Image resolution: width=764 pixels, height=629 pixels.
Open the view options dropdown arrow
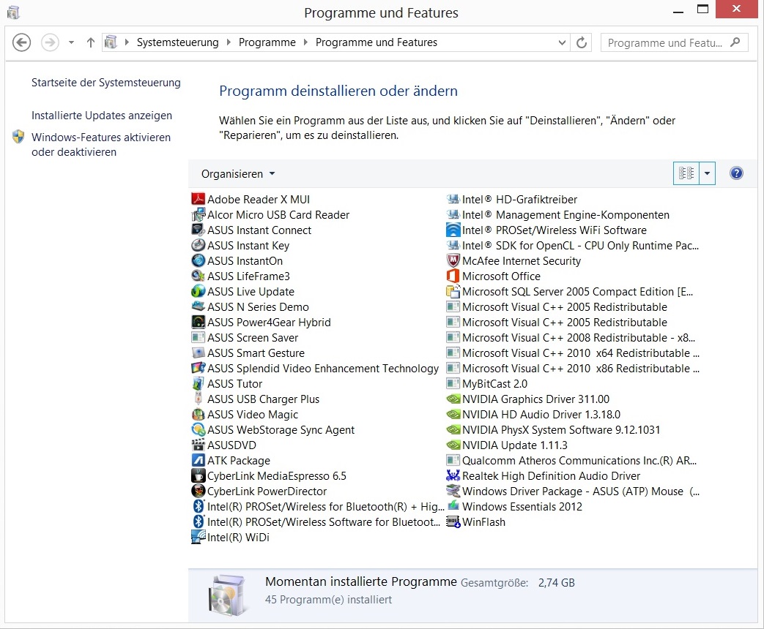pyautogui.click(x=707, y=173)
